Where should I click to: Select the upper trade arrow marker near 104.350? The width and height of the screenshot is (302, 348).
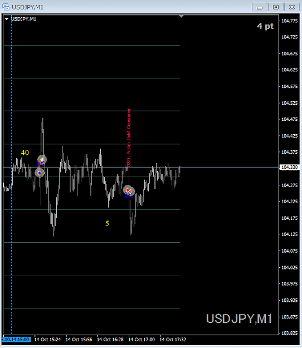click(42, 160)
